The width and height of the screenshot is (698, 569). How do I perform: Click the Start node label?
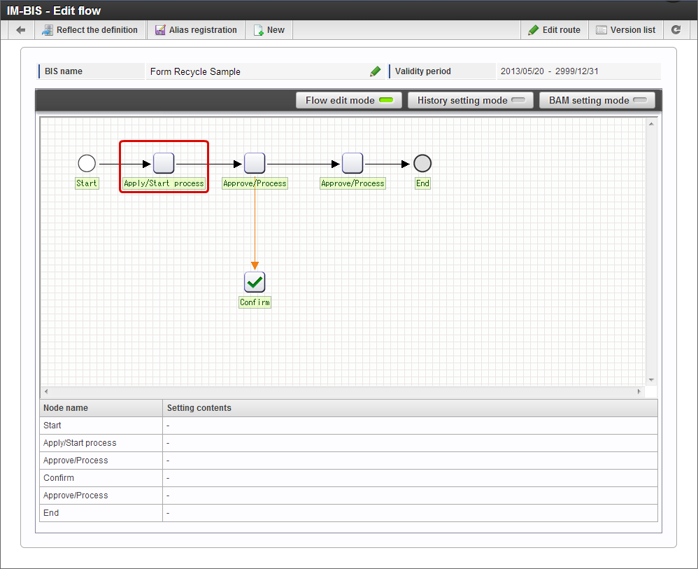coord(87,183)
